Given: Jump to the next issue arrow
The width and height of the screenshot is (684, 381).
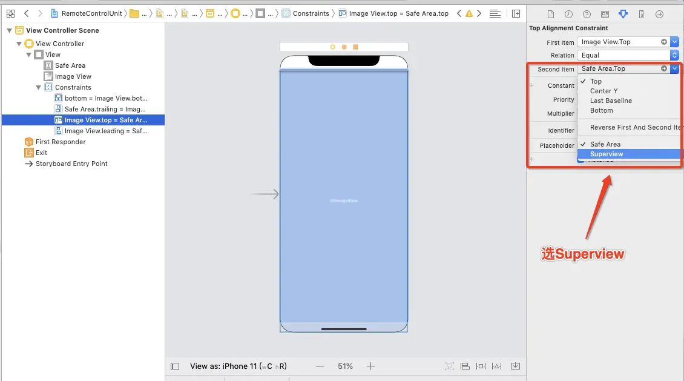Looking at the screenshot, I should [479, 13].
